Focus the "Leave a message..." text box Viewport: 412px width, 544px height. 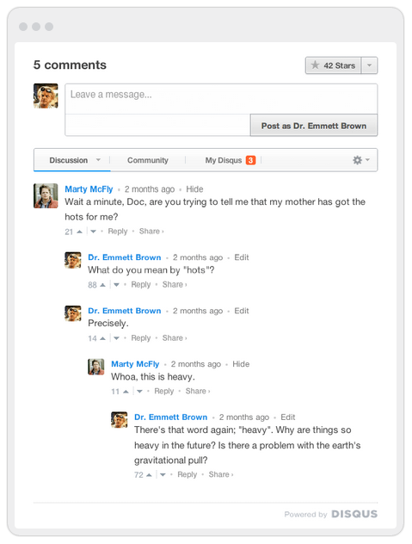221,99
